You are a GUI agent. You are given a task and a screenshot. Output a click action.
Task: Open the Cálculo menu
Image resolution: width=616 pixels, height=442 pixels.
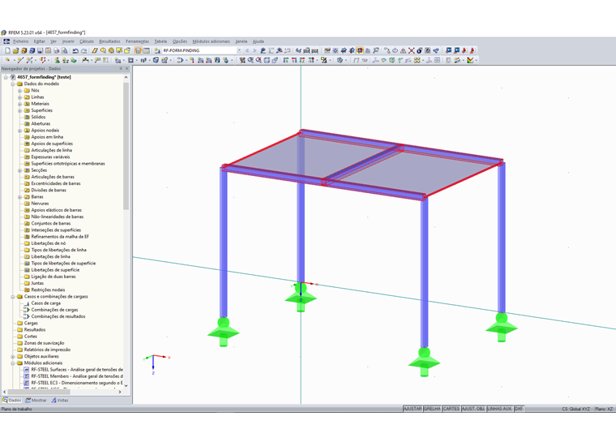click(87, 41)
